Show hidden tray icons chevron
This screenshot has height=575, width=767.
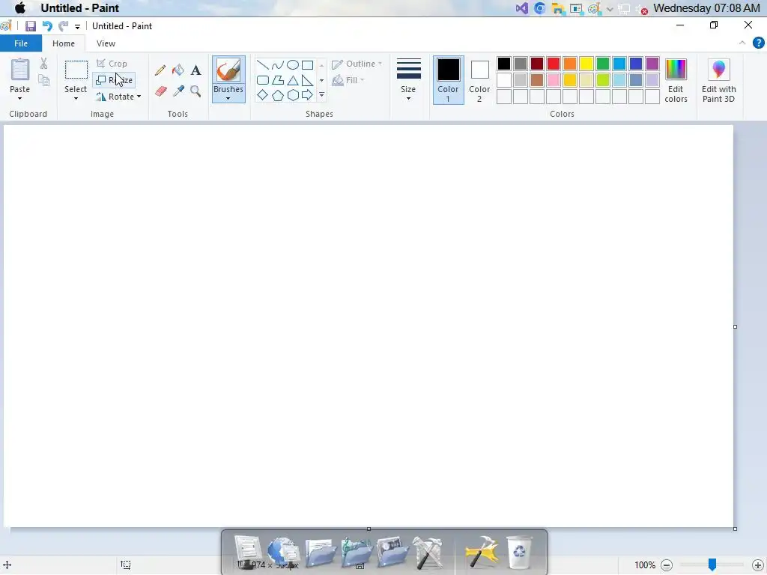pyautogui.click(x=610, y=9)
